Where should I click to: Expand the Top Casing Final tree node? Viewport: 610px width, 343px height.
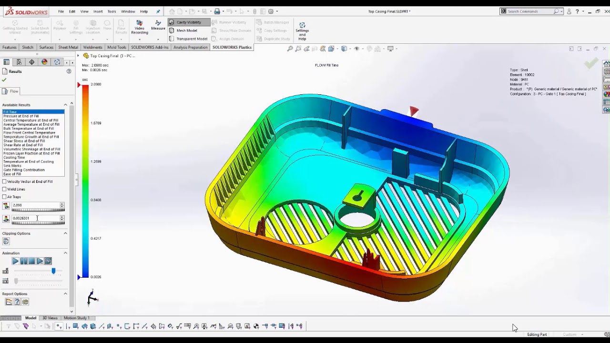coord(78,56)
